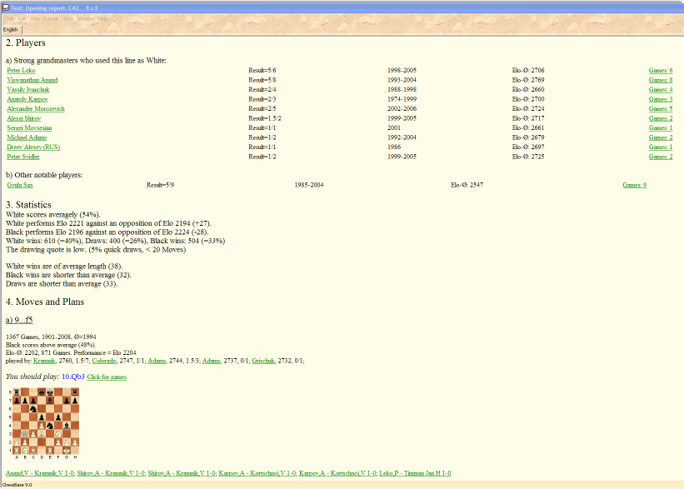Open Alexander Morozevich's Games: 5 link
The width and height of the screenshot is (684, 489).
click(661, 108)
